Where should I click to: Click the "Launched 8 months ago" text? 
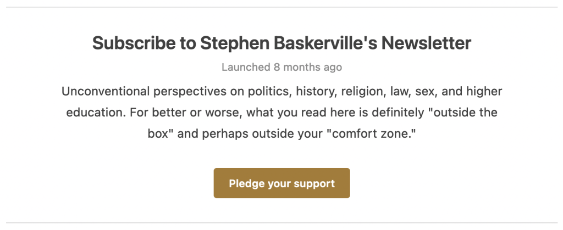click(281, 68)
